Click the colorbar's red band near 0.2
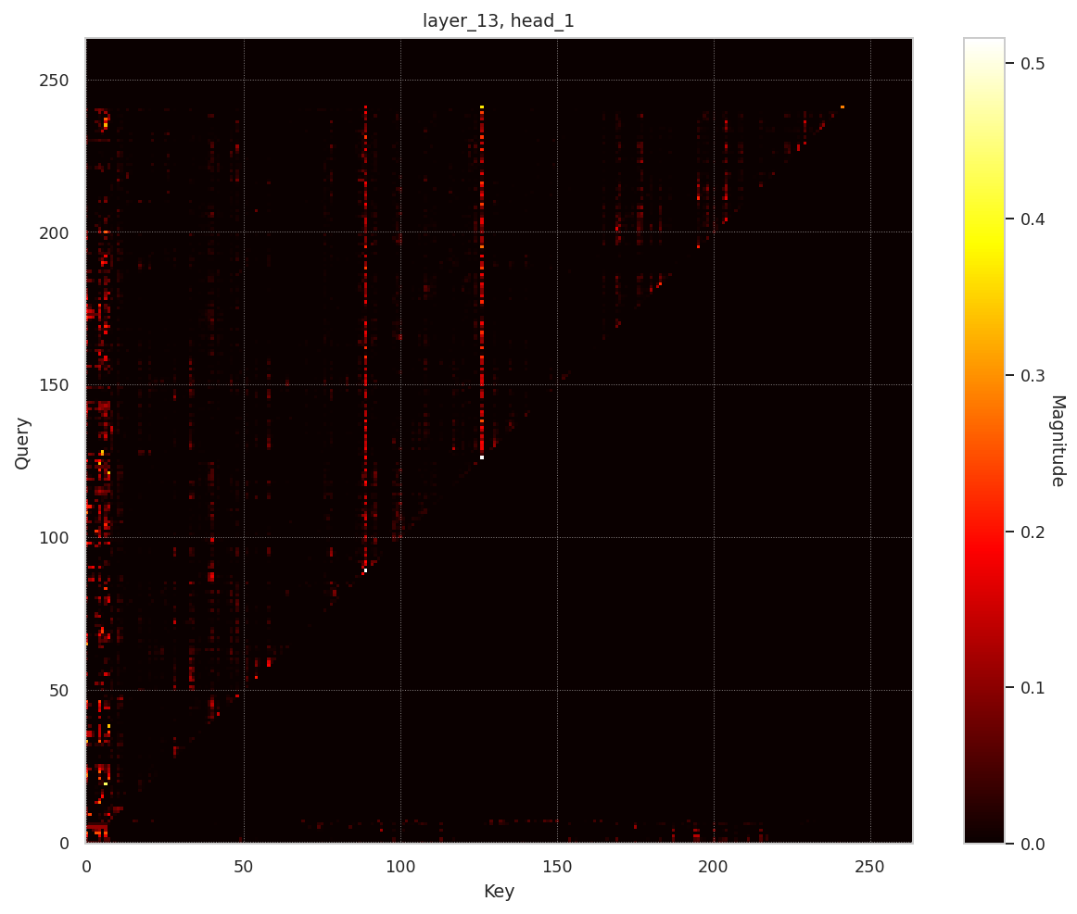The width and height of the screenshot is (1077, 914). point(983,532)
